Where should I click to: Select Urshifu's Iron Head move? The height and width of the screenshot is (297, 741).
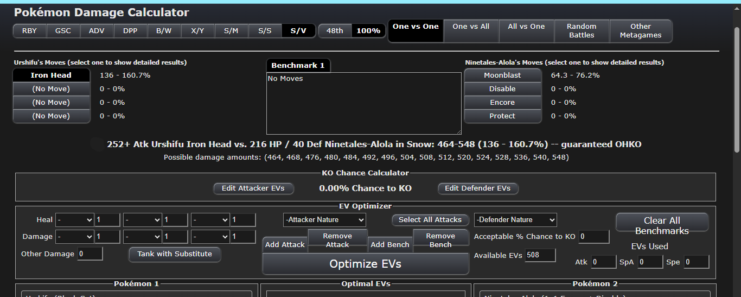[x=51, y=75]
